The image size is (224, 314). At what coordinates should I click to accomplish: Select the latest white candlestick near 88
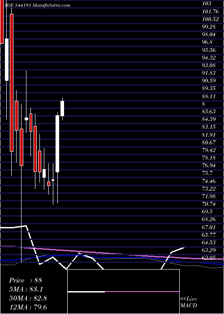click(x=62, y=109)
